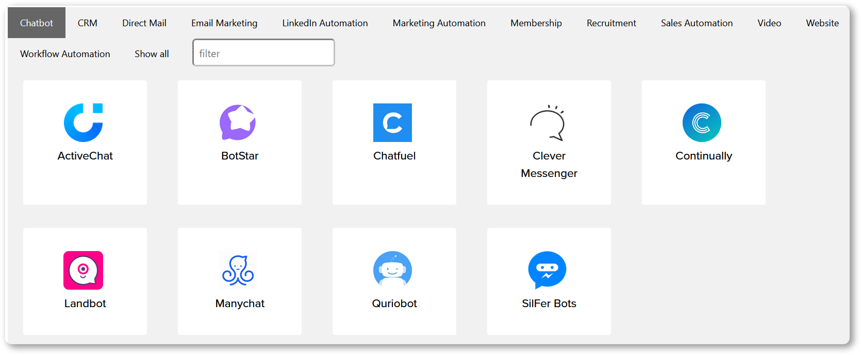Click the SilFer Bots name label
Viewport: 861px width, 355px height.
[549, 304]
